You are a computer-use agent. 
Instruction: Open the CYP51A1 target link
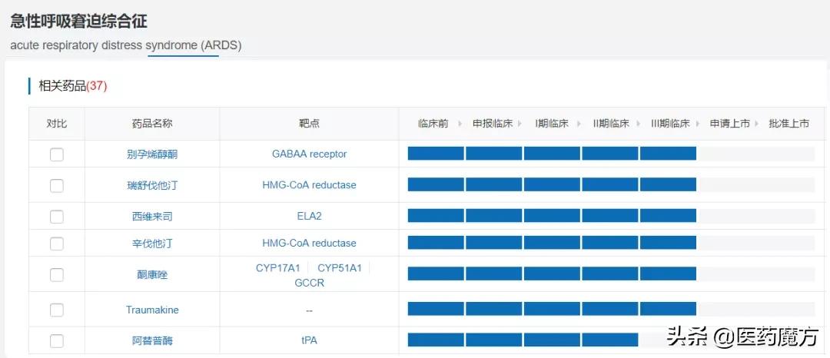(340, 268)
